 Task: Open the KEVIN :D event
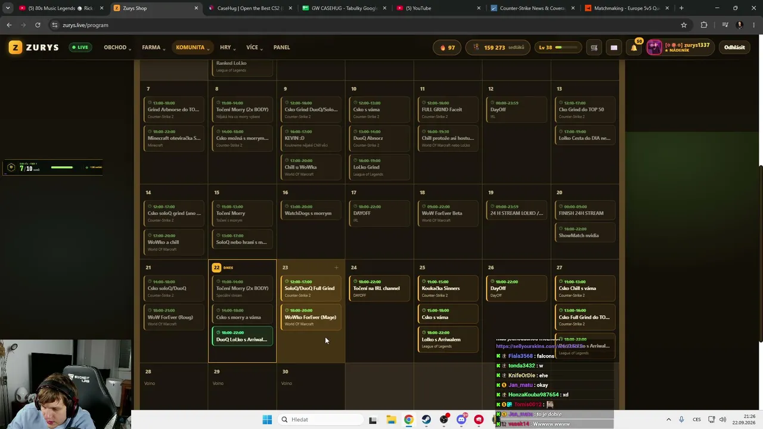coord(311,139)
